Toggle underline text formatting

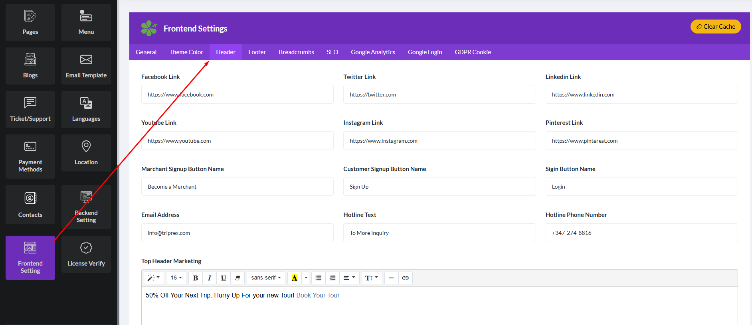point(224,278)
